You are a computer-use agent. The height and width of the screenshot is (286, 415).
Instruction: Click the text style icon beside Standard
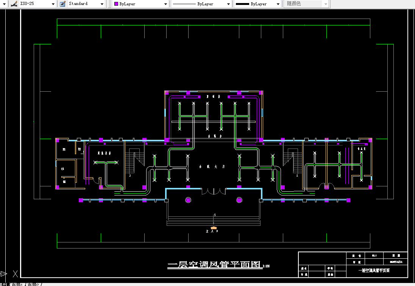(63, 4)
